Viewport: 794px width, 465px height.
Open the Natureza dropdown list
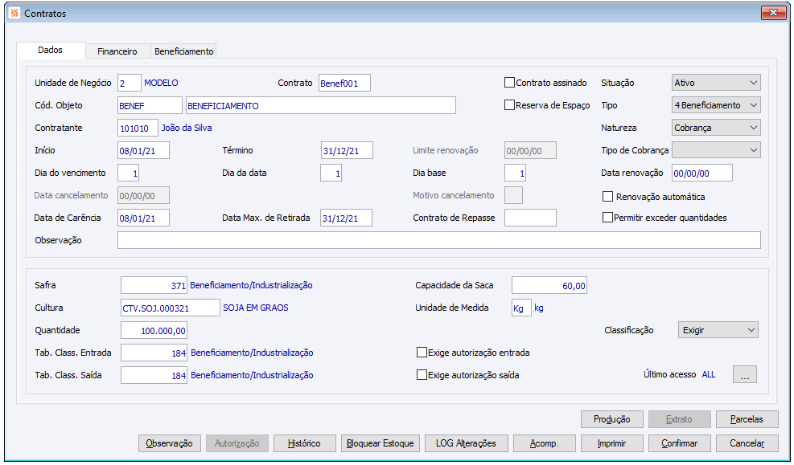click(x=715, y=128)
